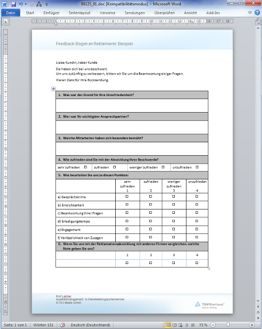Click the answer field under question 1
Viewport: 262px width, 329px height.
(131, 106)
